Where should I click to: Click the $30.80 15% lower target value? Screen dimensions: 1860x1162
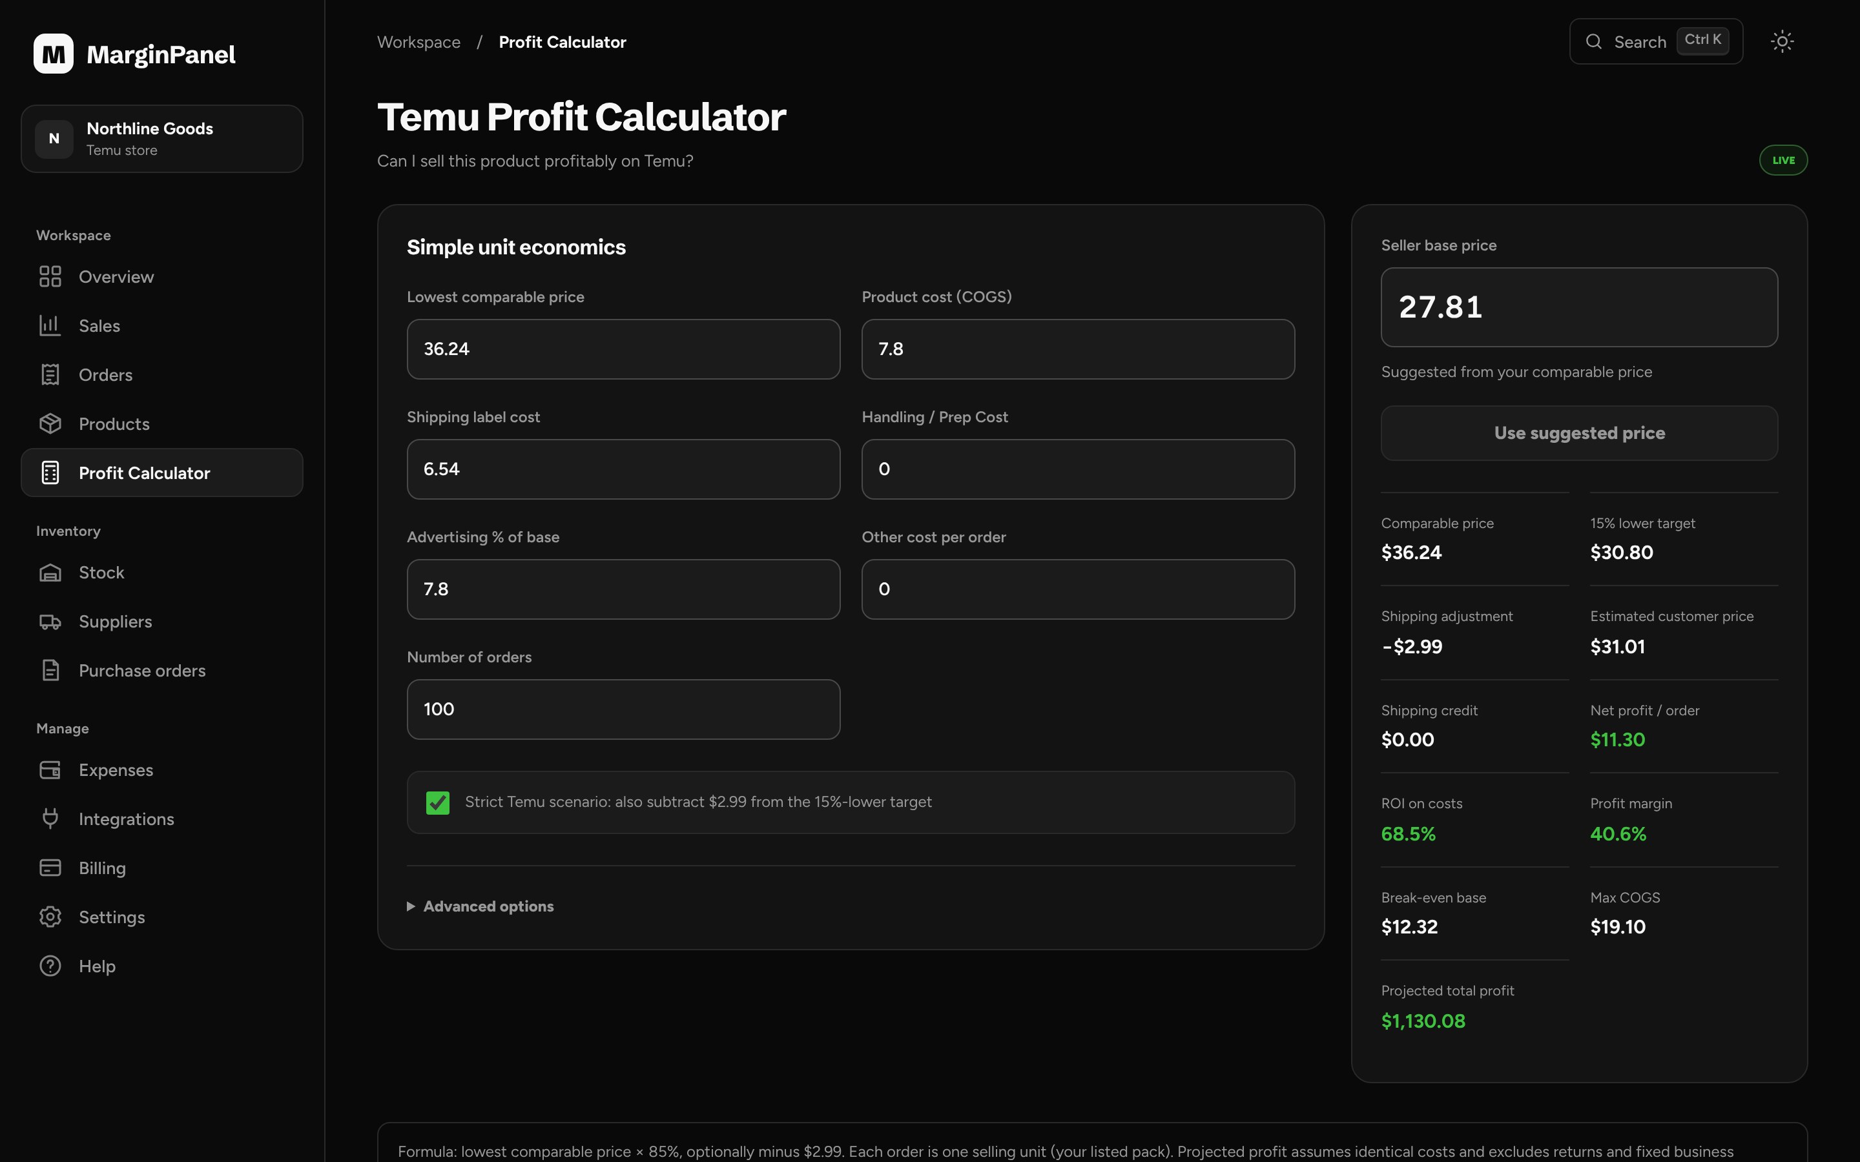(x=1622, y=553)
